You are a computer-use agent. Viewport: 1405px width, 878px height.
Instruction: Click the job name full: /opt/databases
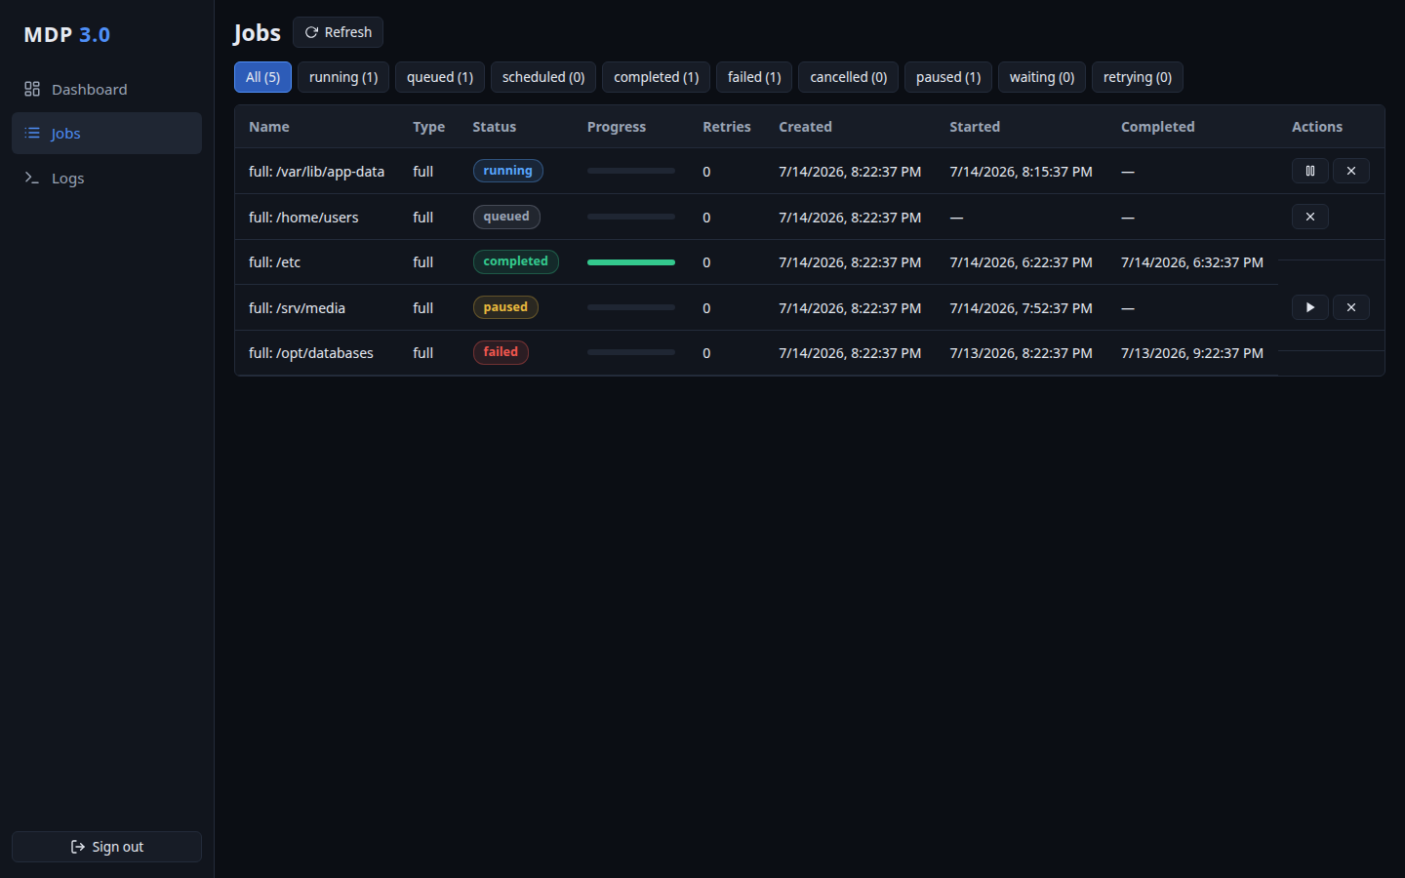311,353
